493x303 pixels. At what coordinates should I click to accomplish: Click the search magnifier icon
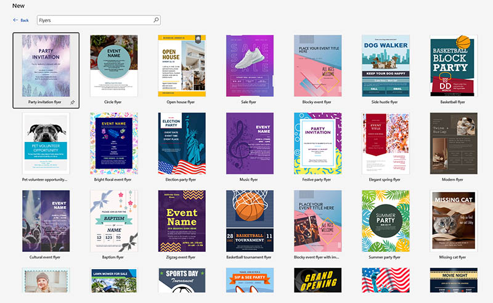click(x=156, y=20)
